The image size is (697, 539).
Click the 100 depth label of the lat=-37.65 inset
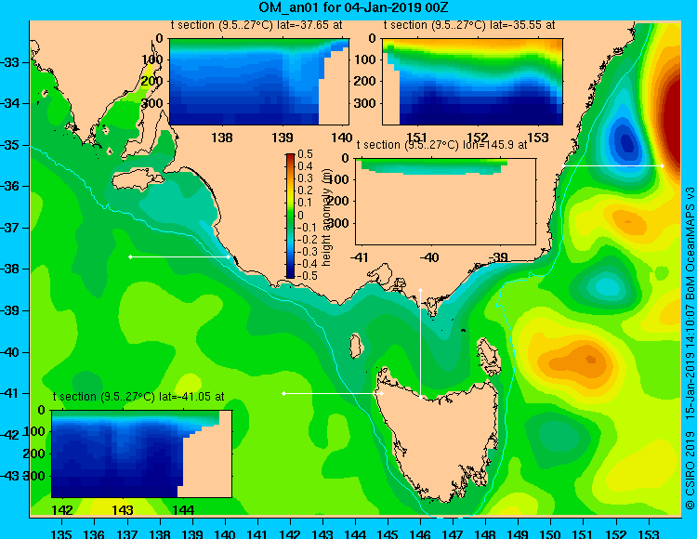click(x=152, y=59)
